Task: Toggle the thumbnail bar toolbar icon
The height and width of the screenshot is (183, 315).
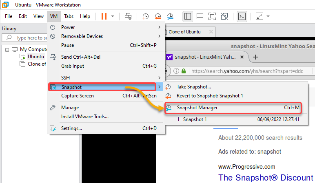Action: 200,16
